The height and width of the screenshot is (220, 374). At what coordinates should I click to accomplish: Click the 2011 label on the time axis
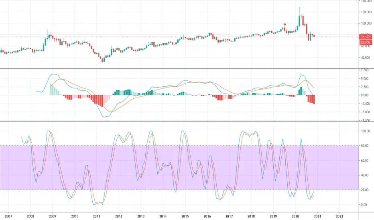click(x=97, y=216)
